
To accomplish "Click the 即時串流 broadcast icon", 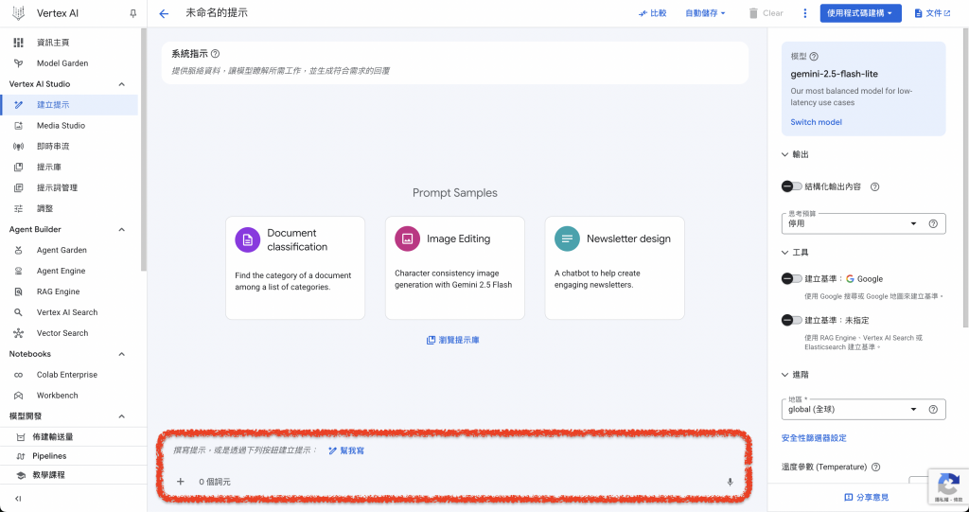I will (19, 147).
